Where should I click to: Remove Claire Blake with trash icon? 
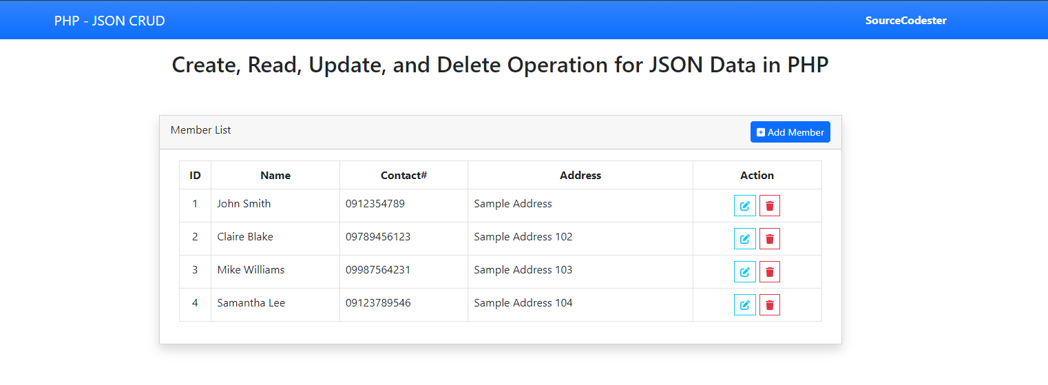770,238
